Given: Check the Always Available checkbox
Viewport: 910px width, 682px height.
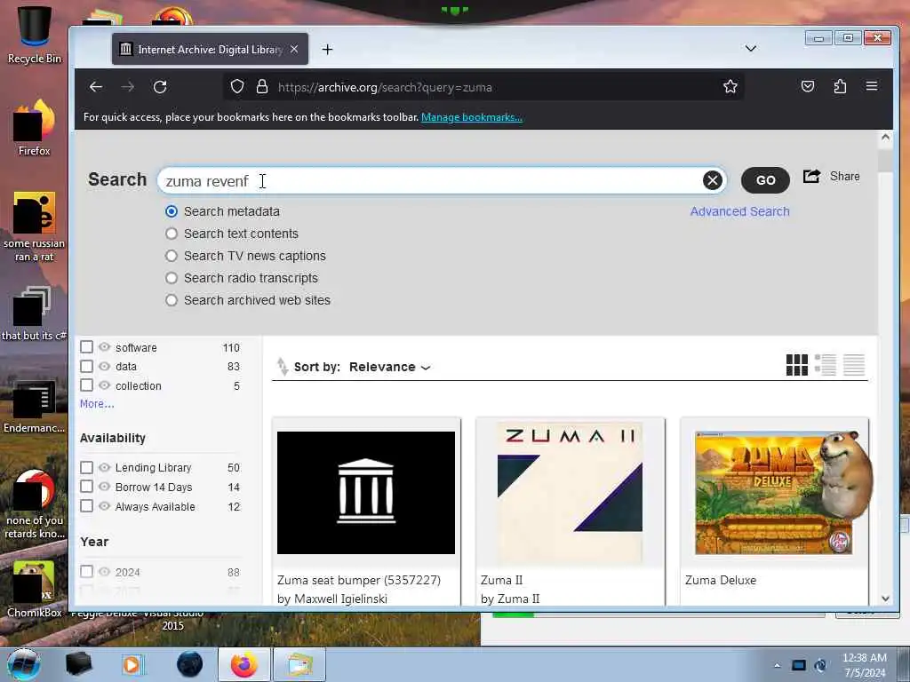Looking at the screenshot, I should pos(86,505).
